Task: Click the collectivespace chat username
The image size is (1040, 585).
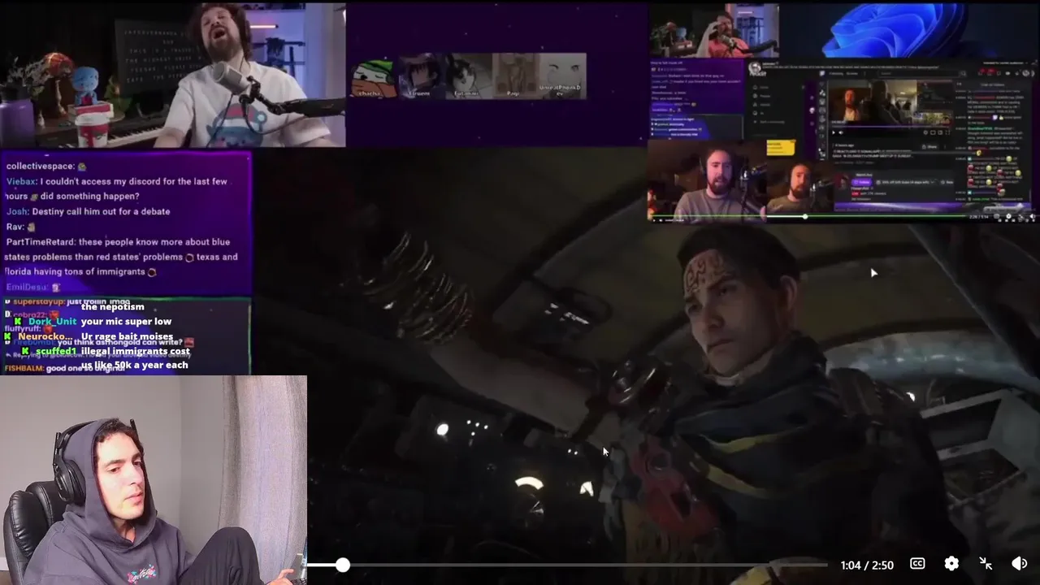Action: [41, 166]
